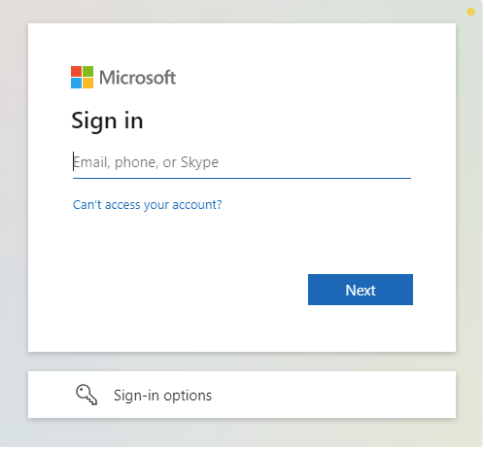Open Sign-in options

tap(242, 395)
